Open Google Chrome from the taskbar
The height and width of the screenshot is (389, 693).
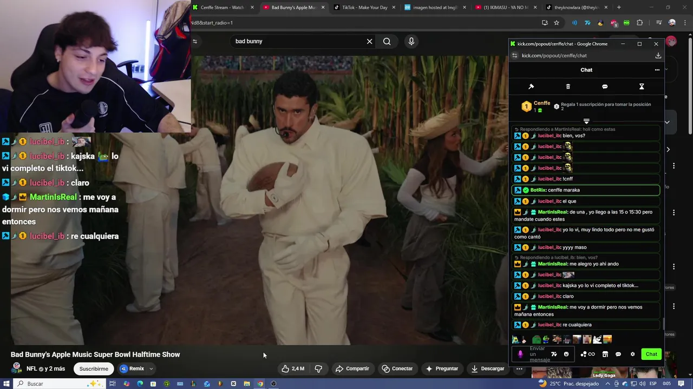[260, 384]
